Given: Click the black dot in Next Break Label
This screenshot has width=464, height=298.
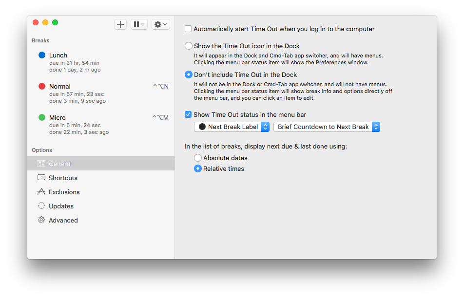Looking at the screenshot, I should coord(202,127).
